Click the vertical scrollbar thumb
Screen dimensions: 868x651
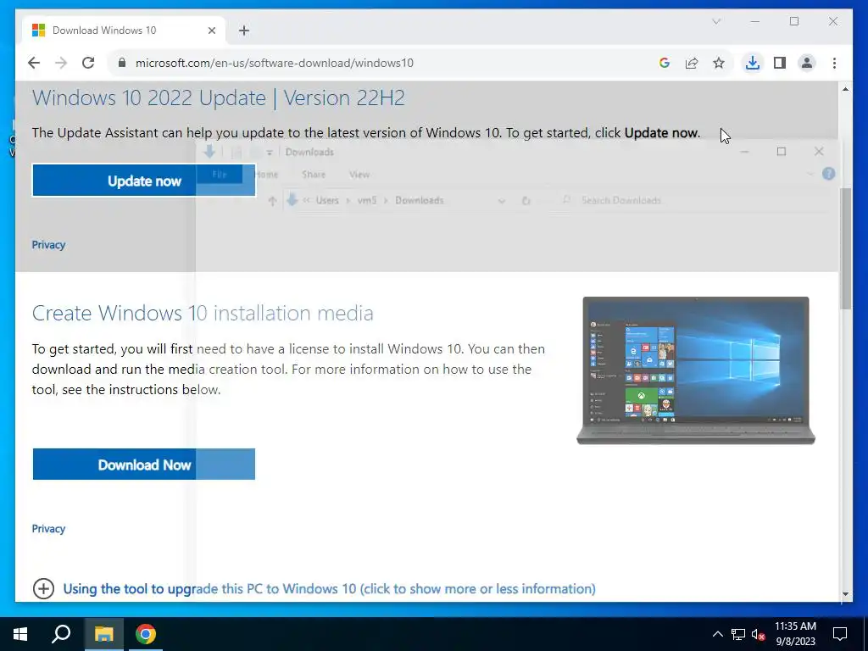pos(845,248)
